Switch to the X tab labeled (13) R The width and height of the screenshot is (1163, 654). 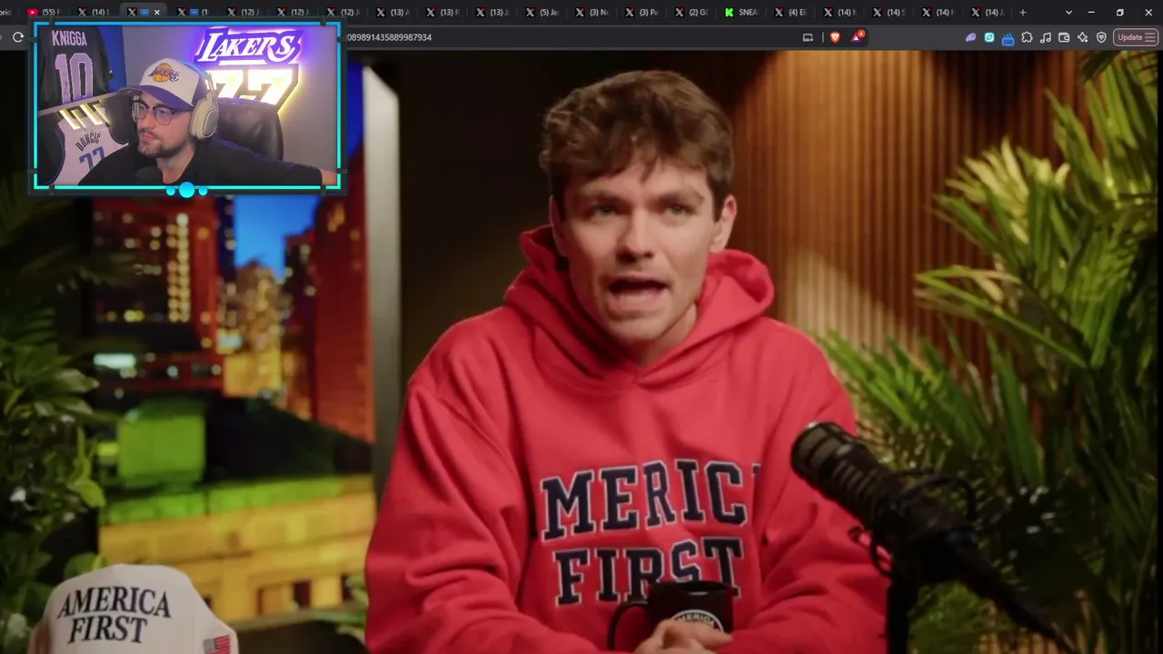coord(443,12)
